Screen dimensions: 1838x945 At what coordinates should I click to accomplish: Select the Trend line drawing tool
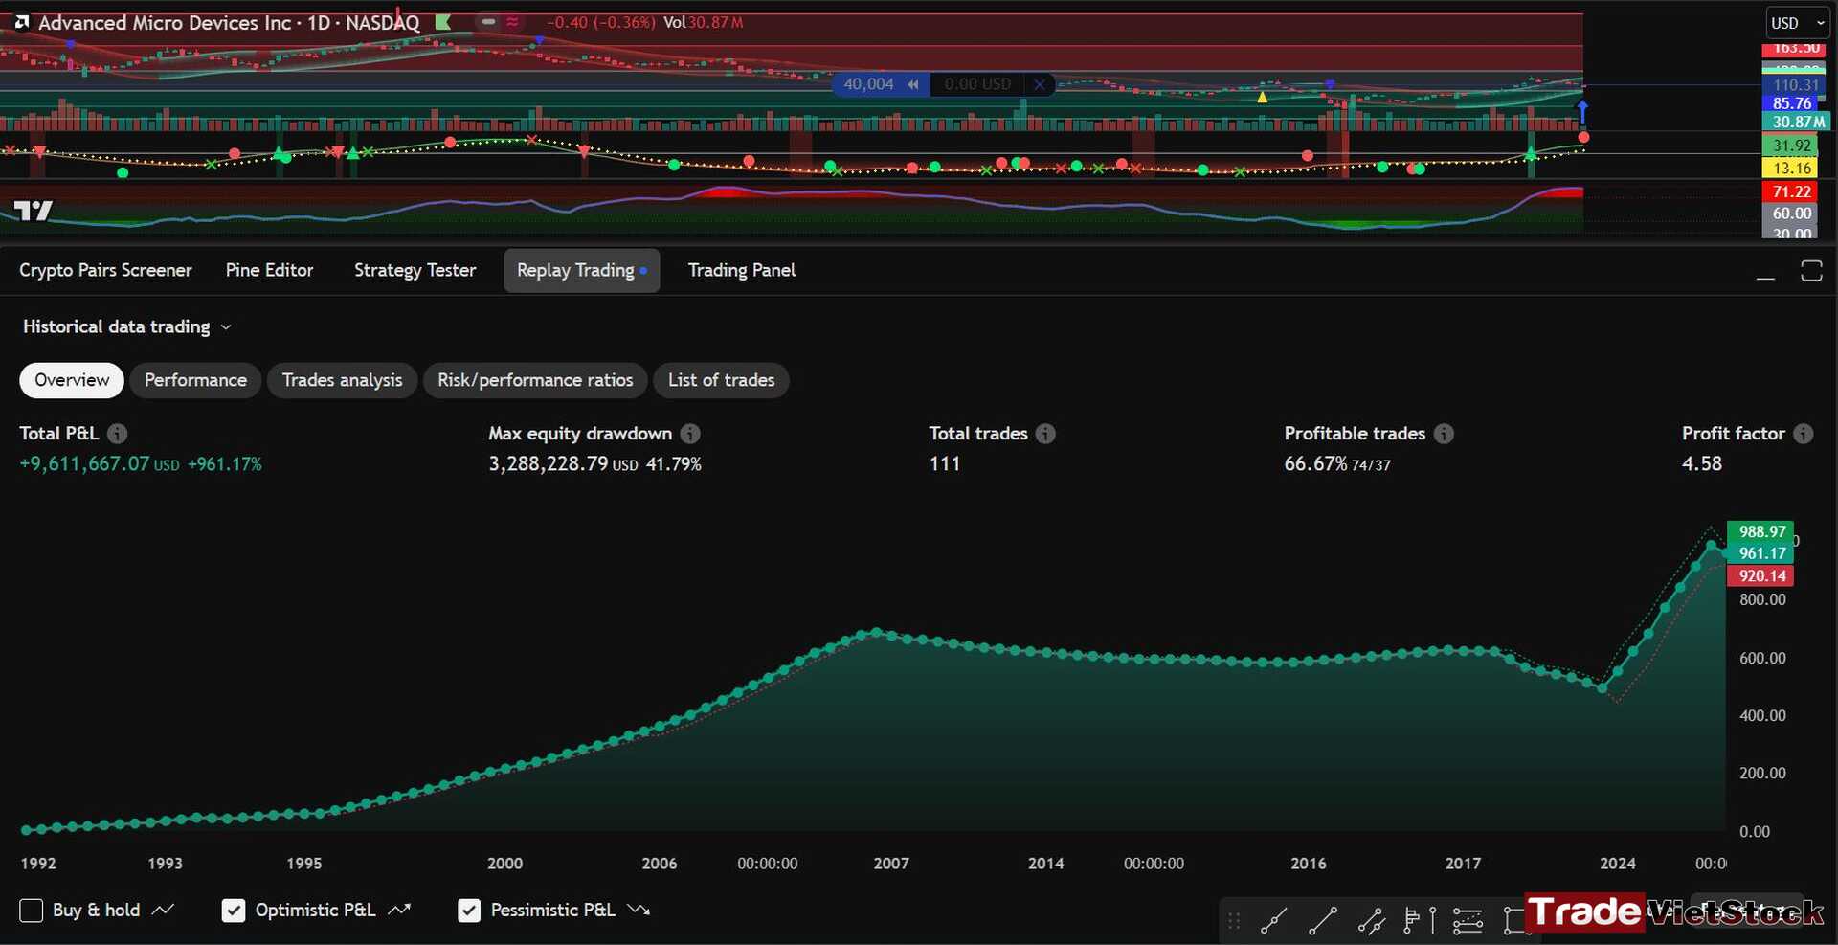click(x=1273, y=921)
